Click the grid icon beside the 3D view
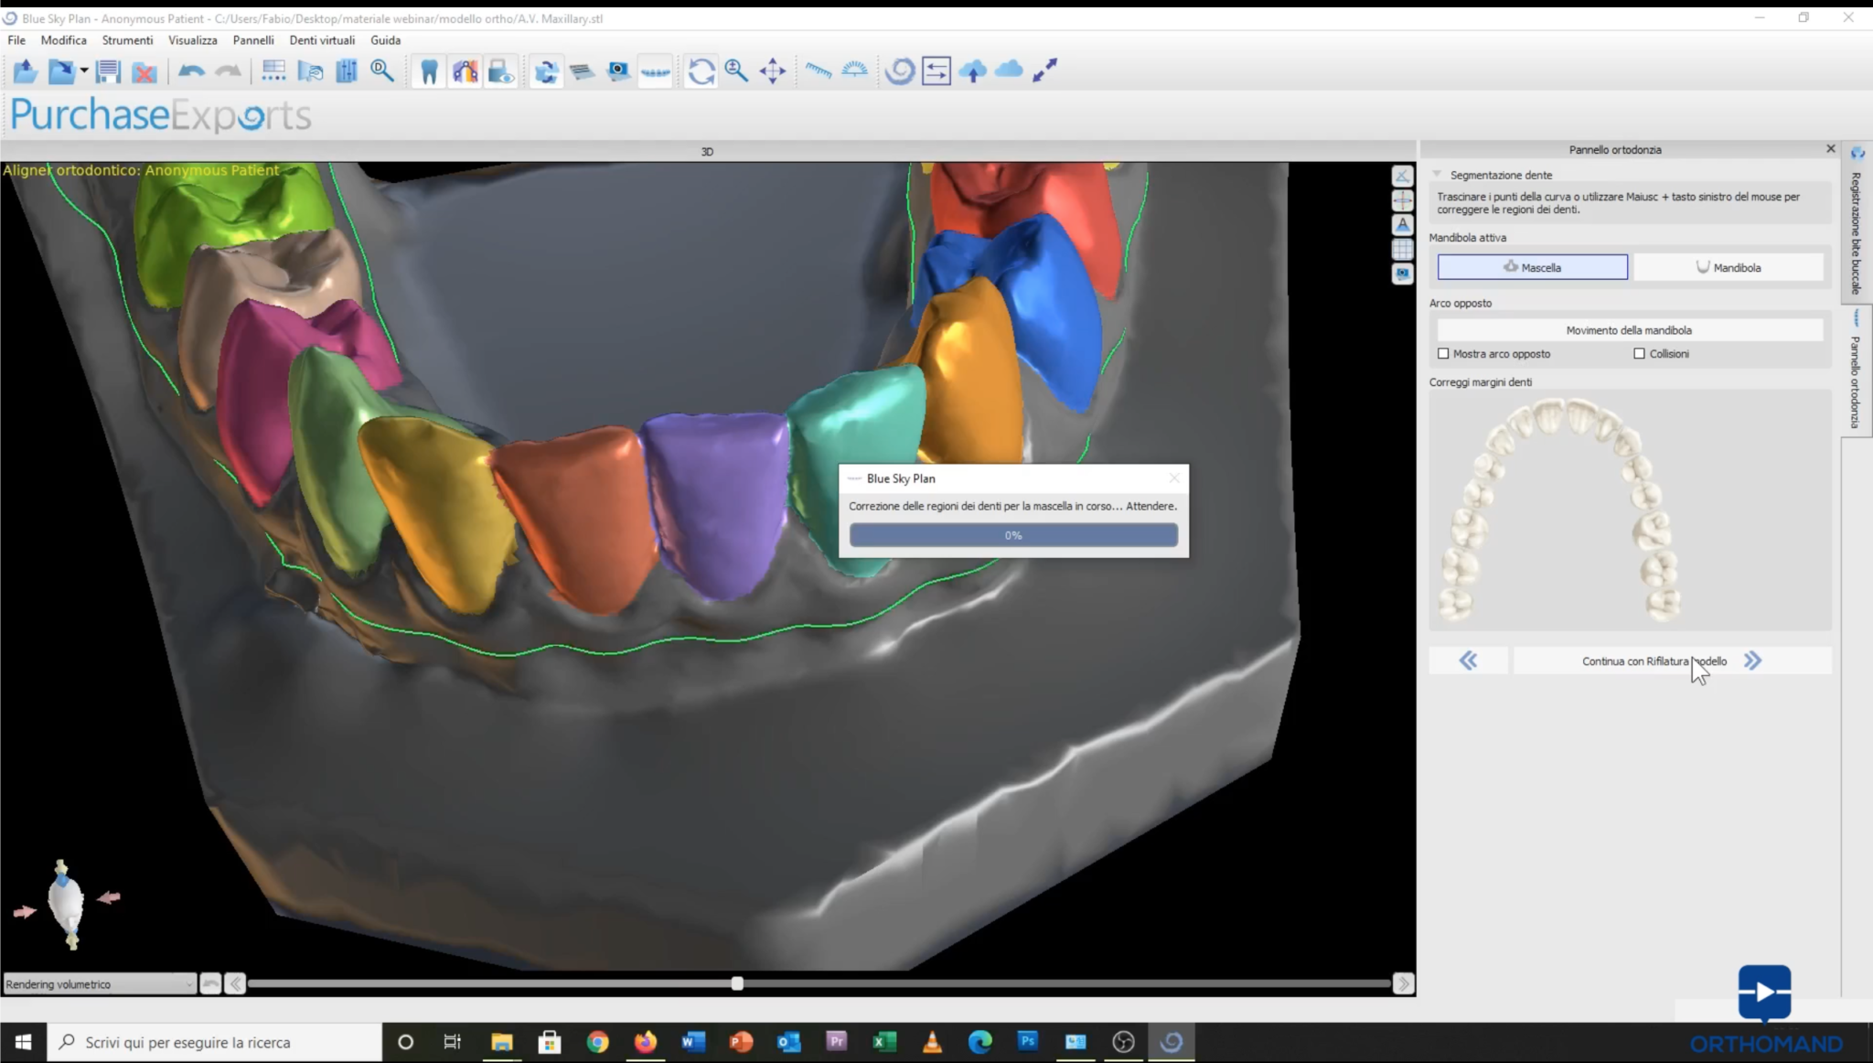 1404,249
